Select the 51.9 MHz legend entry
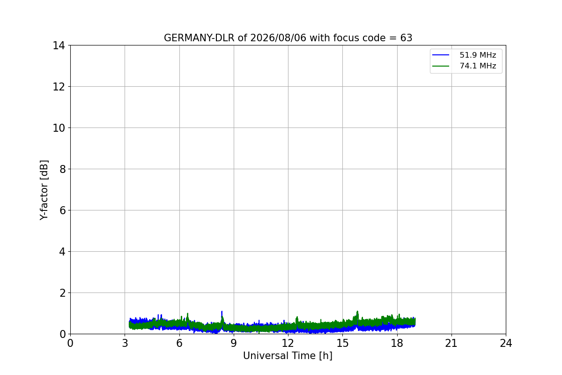The height and width of the screenshot is (375, 562). pyautogui.click(x=478, y=55)
